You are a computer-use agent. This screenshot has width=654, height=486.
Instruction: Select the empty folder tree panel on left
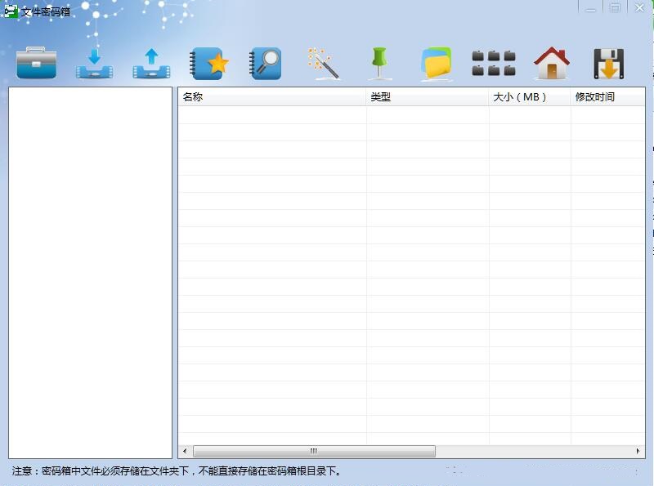(90, 270)
